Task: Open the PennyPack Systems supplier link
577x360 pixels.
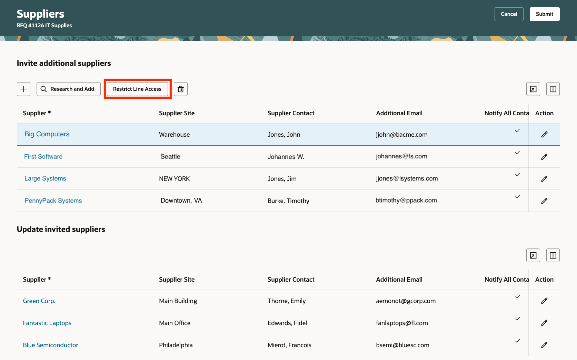Action: [x=53, y=201]
